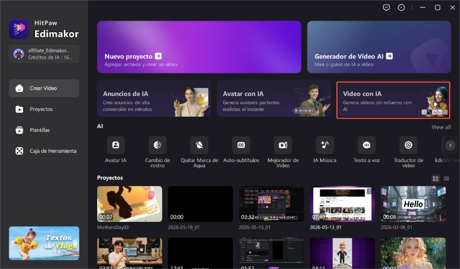
Task: Minimize the Edimakor window
Action: coord(423,7)
